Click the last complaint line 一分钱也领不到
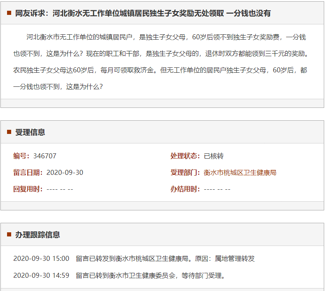325x291 pixels. click(x=58, y=87)
